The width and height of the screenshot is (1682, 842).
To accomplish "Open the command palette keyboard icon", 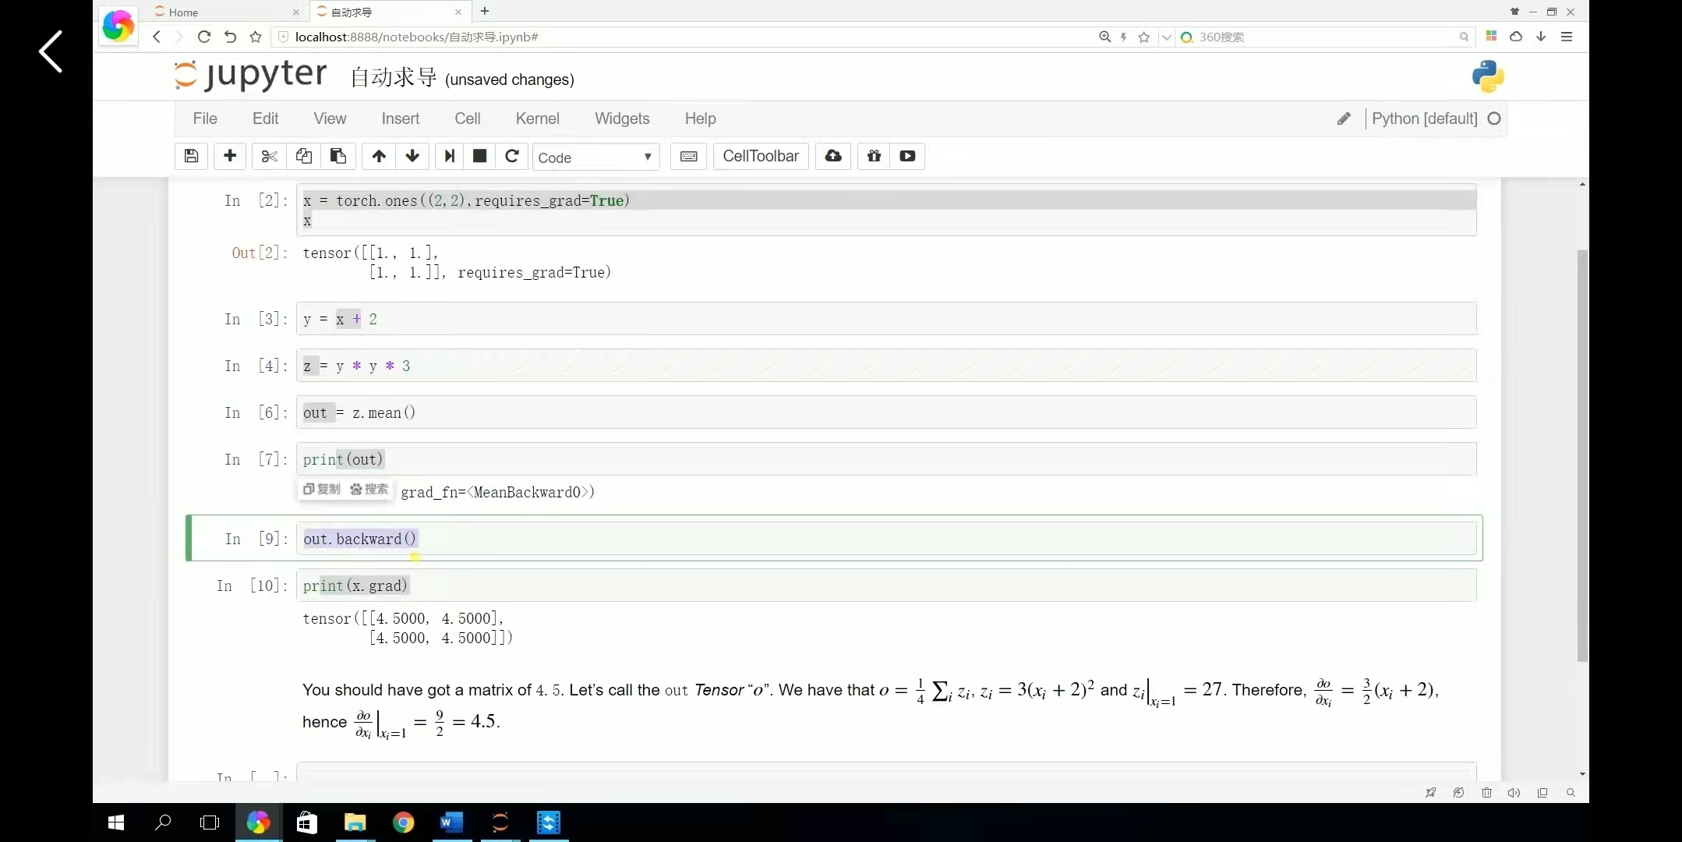I will (688, 156).
